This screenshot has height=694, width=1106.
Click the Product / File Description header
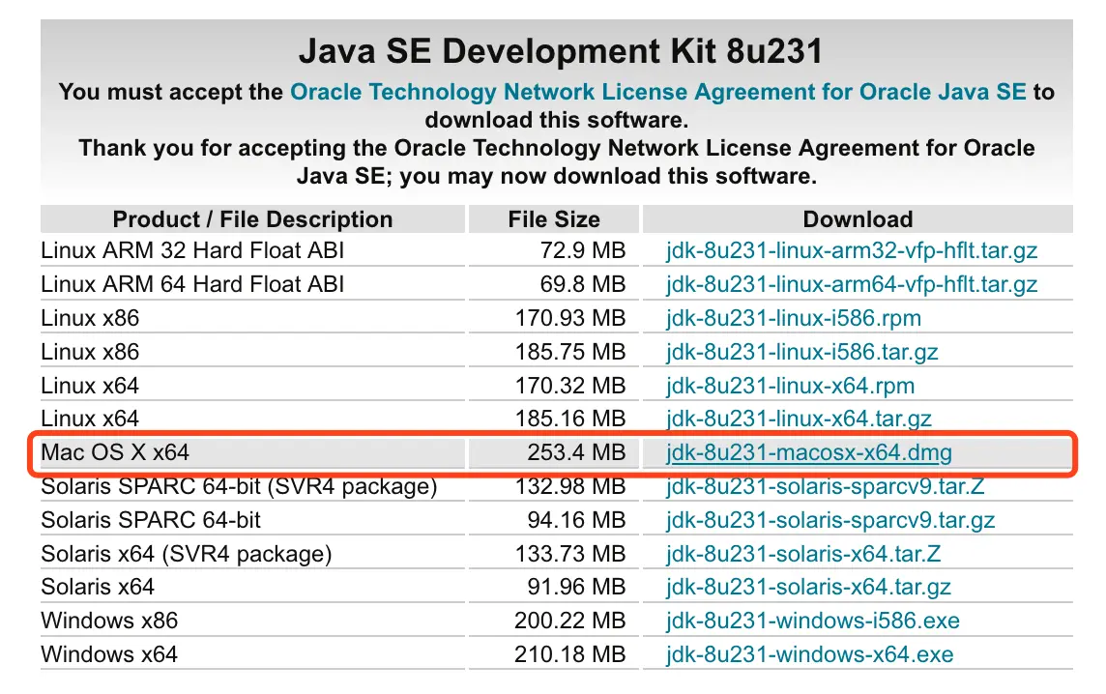coord(252,219)
